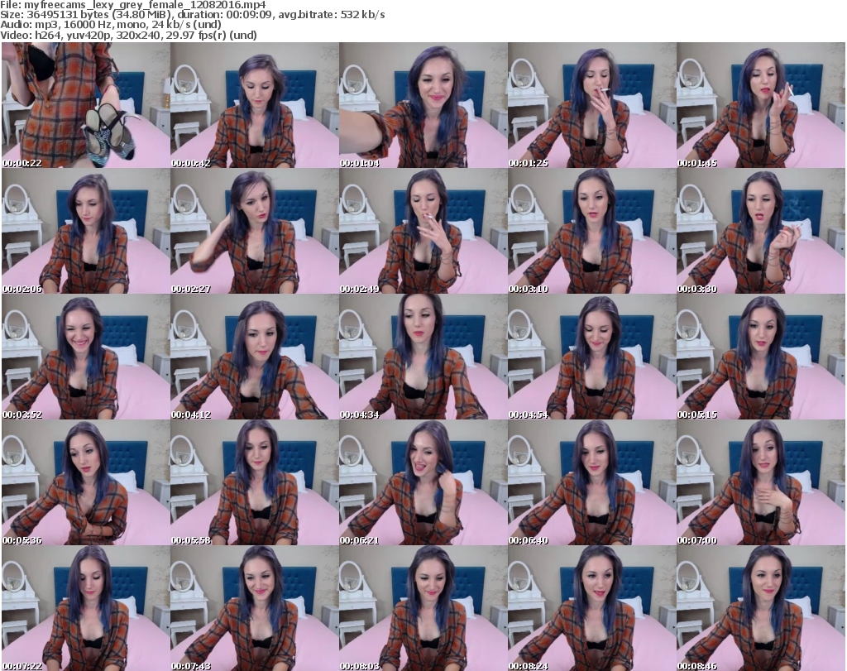Select the thumbnail timestamped 00:05:15
847x671 pixels.
pyautogui.click(x=761, y=357)
